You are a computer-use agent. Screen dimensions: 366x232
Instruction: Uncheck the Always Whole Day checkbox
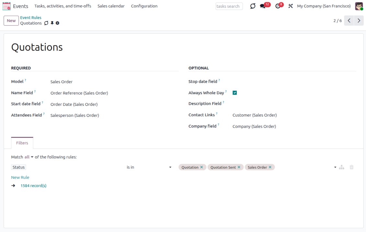235,93
